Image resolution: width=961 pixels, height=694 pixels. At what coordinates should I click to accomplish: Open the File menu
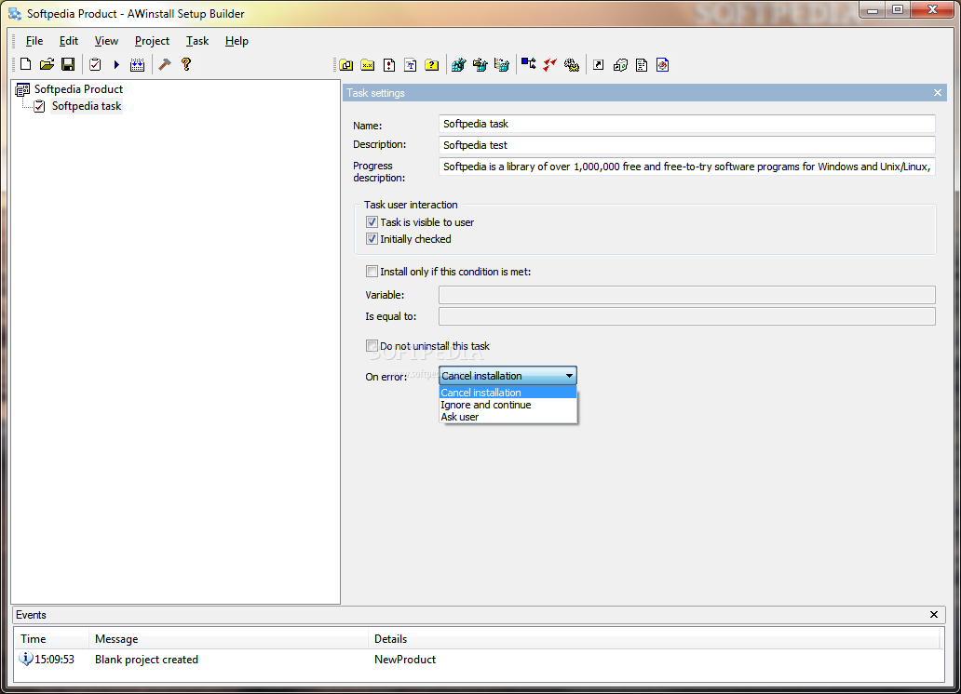point(34,41)
